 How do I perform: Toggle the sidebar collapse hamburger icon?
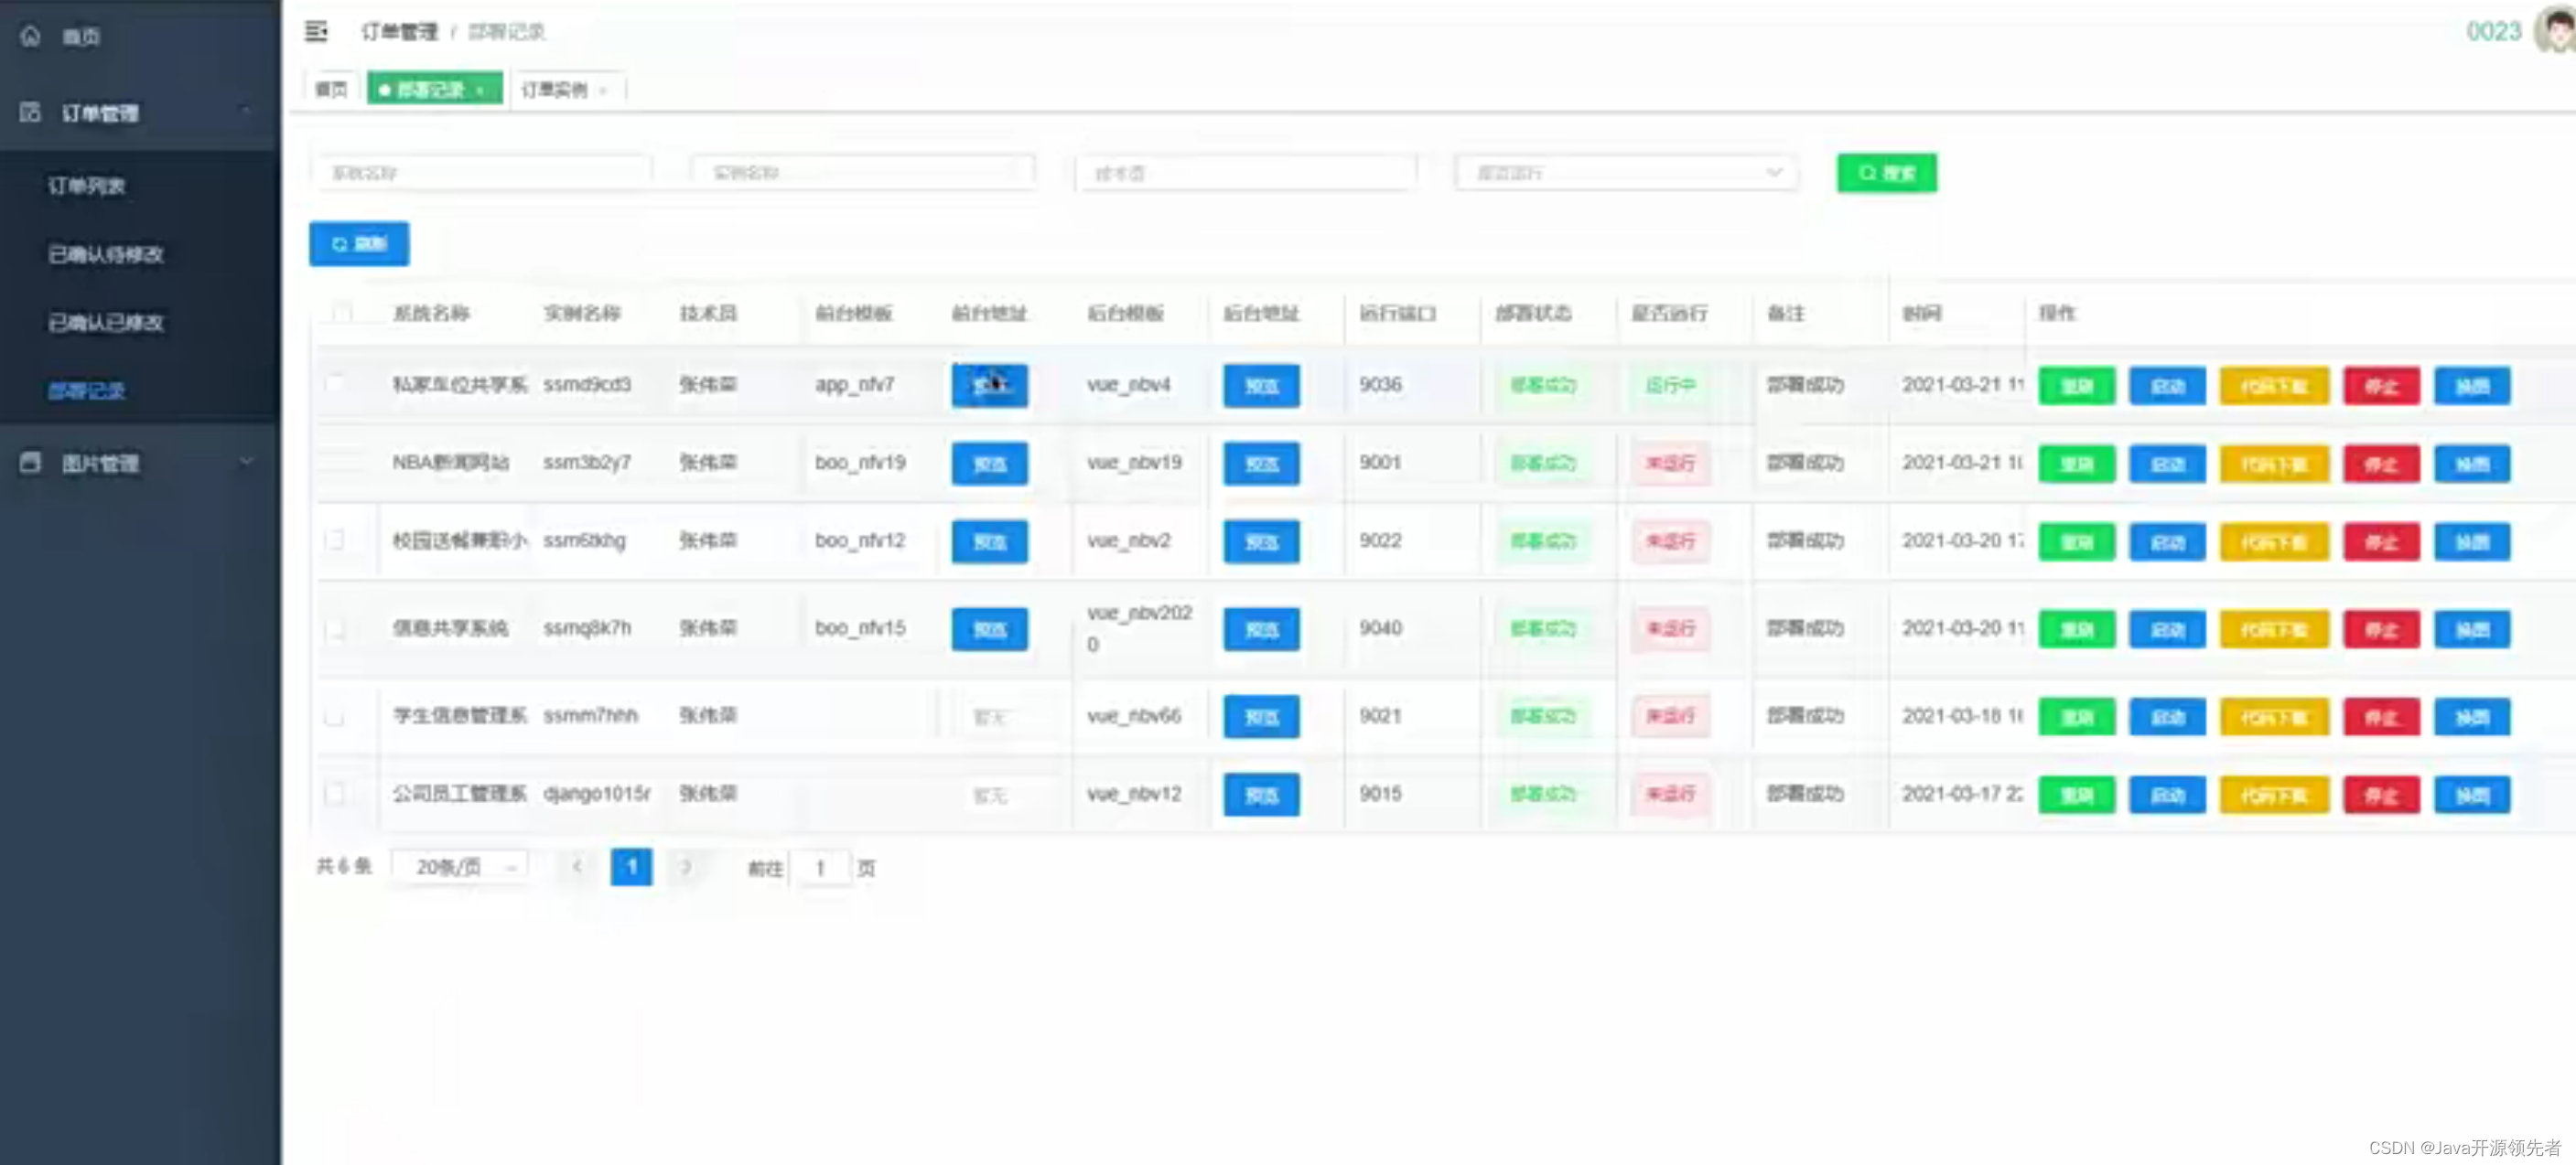pyautogui.click(x=316, y=32)
